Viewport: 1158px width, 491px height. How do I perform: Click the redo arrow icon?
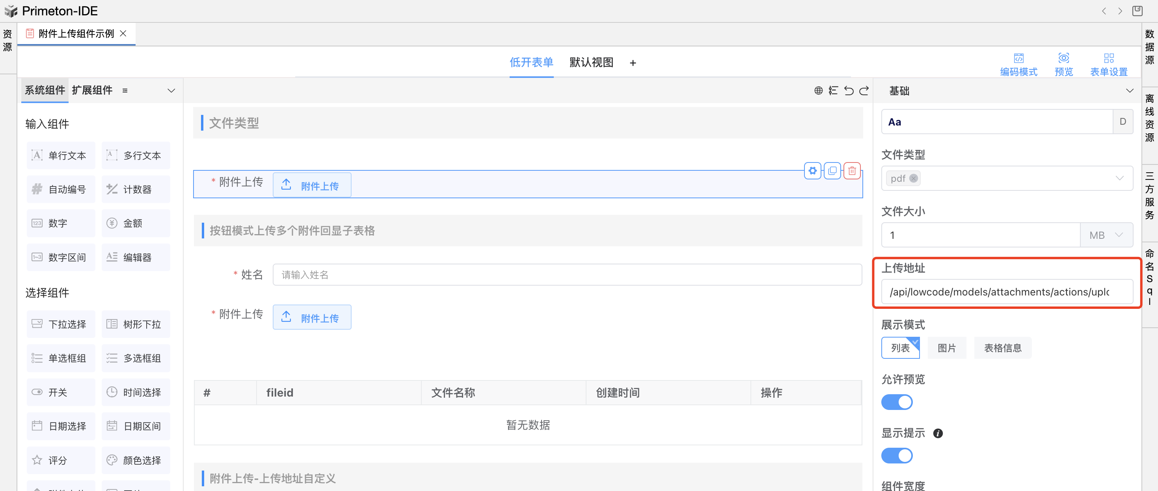[864, 90]
